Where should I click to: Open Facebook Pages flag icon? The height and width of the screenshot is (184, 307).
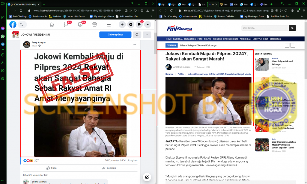click(x=66, y=25)
